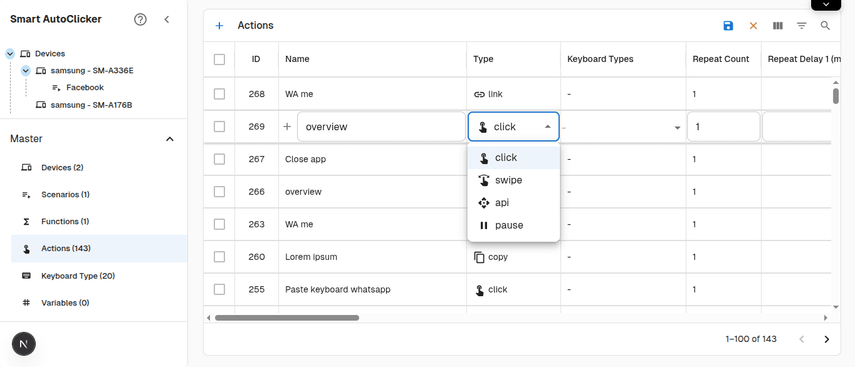
Task: Open the Facebook scenario under the device tree
Action: pyautogui.click(x=84, y=87)
